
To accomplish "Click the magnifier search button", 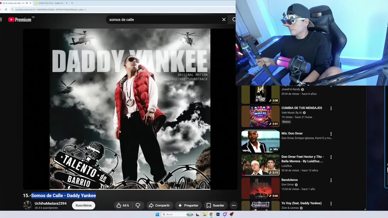I will coord(234,20).
